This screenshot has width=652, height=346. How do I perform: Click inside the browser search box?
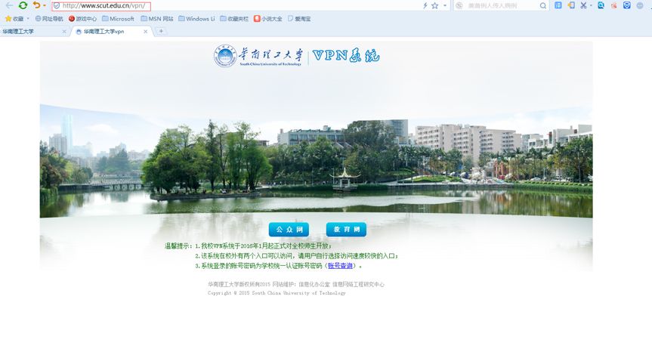501,6
